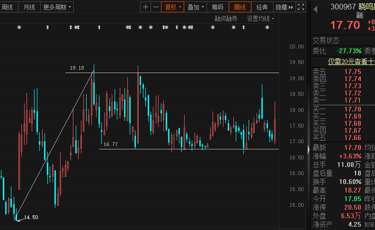Toggle the 画线 drawing mode
This screenshot has width=375, height=230.
click(x=240, y=7)
